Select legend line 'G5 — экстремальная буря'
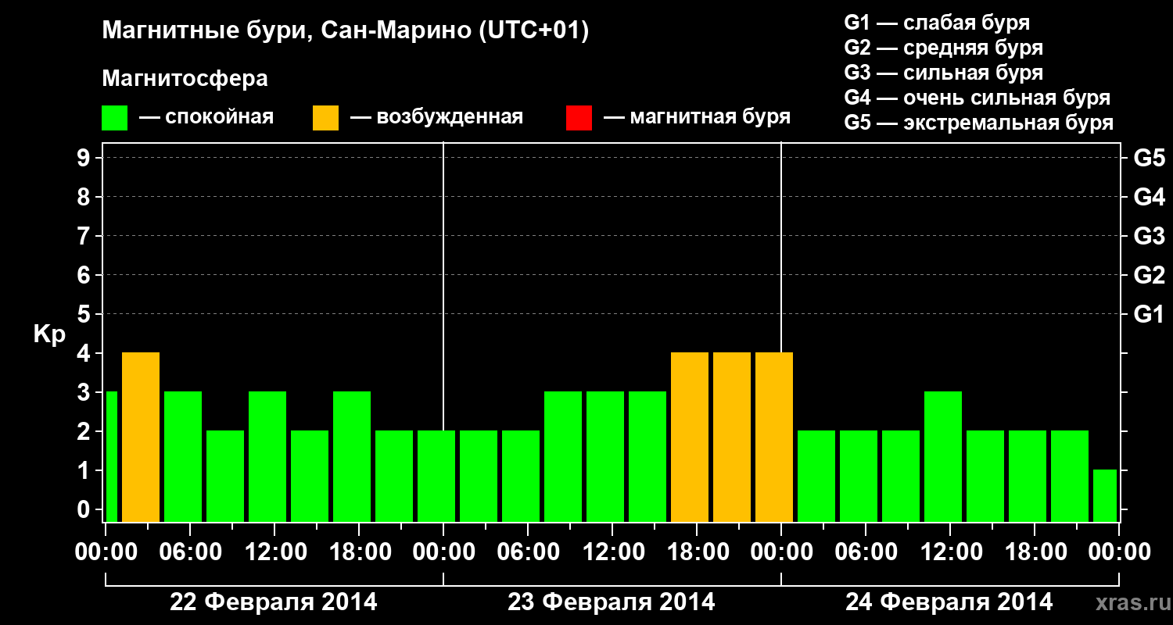Image resolution: width=1173 pixels, height=625 pixels. point(979,123)
